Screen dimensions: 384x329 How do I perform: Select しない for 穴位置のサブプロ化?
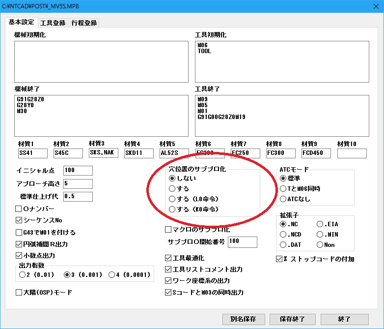point(172,178)
